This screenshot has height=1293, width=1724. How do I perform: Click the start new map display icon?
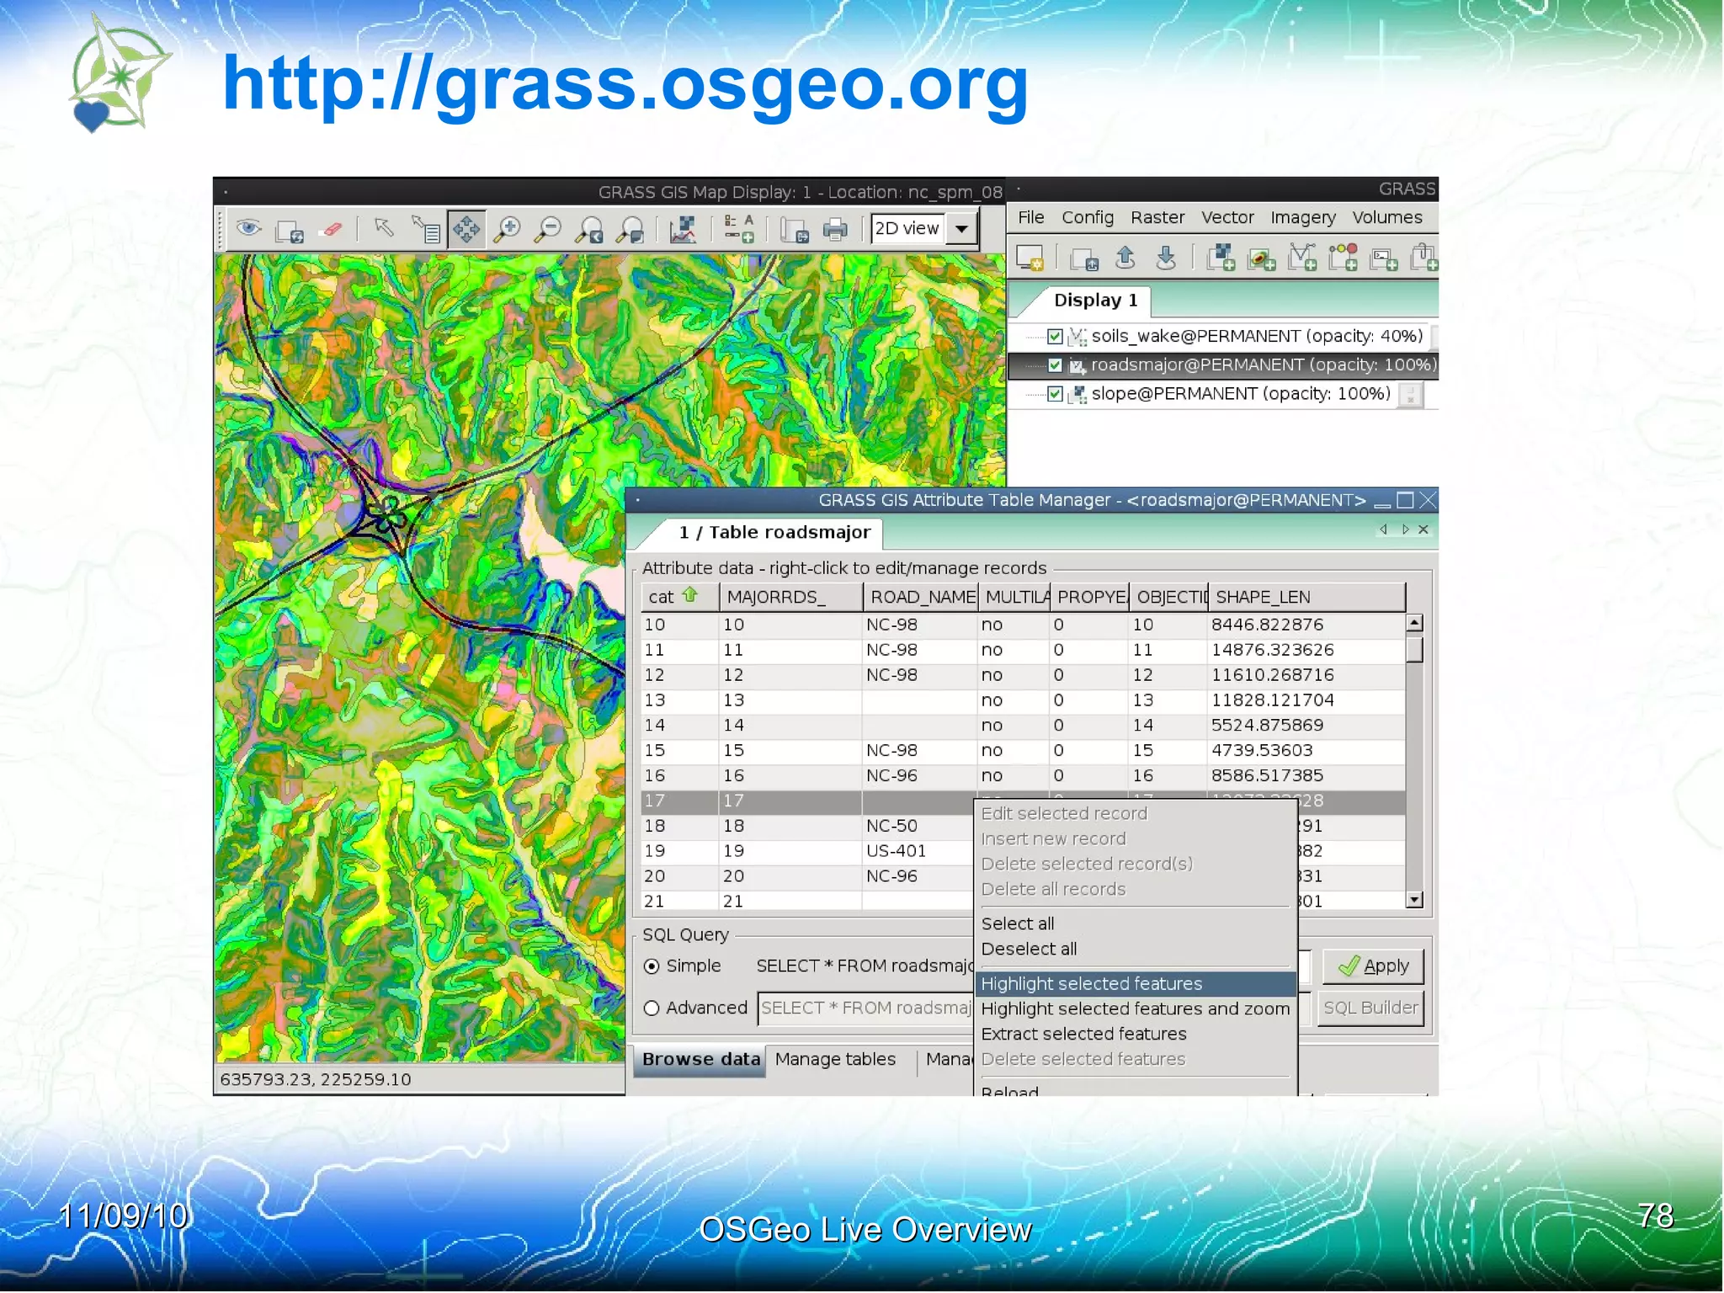click(1030, 258)
